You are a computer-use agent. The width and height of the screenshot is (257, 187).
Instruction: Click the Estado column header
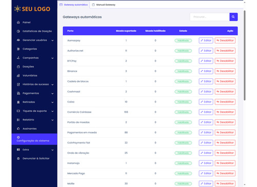[x=183, y=31]
